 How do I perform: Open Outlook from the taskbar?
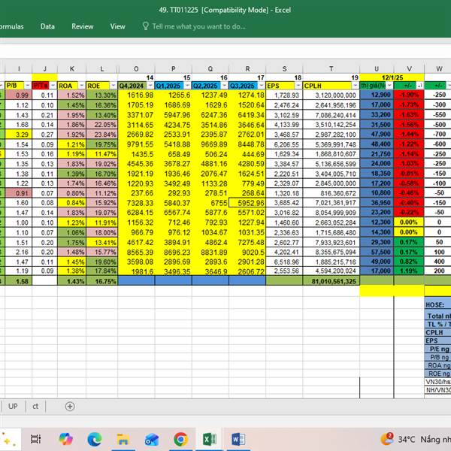(152, 440)
